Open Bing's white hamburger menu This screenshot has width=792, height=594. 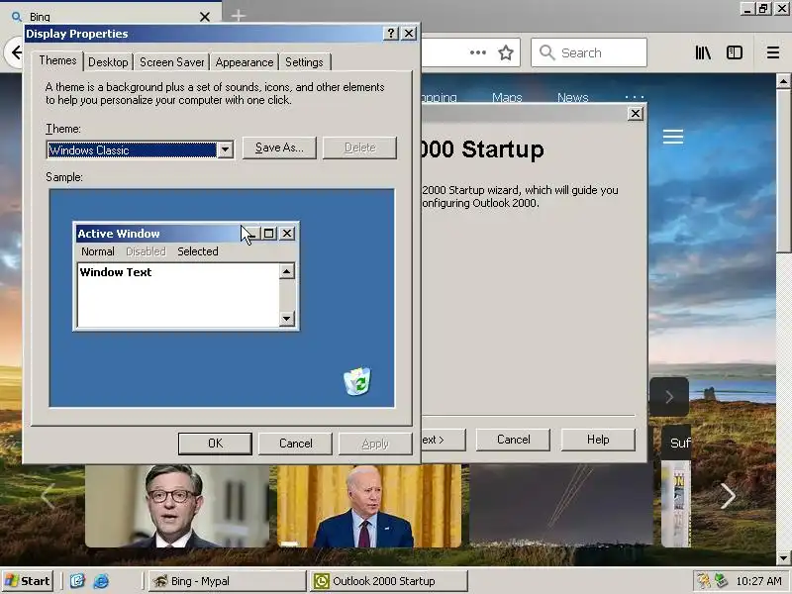[x=673, y=137]
